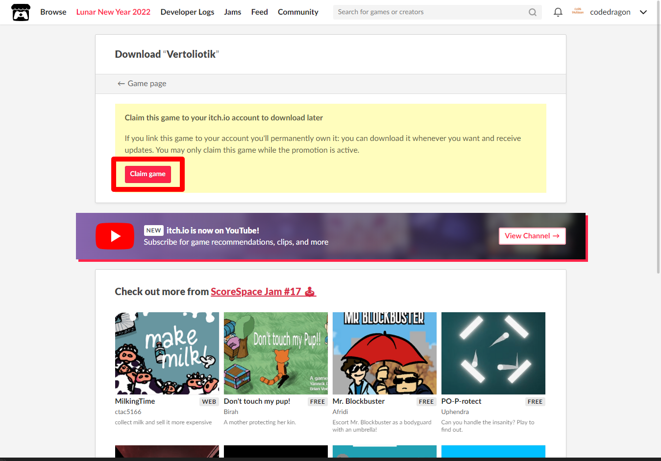Click the Don't touch my pup! title
This screenshot has height=461, width=661.
[x=257, y=401]
